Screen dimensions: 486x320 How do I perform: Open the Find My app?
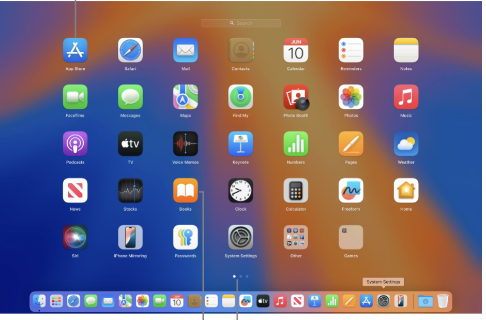click(240, 97)
